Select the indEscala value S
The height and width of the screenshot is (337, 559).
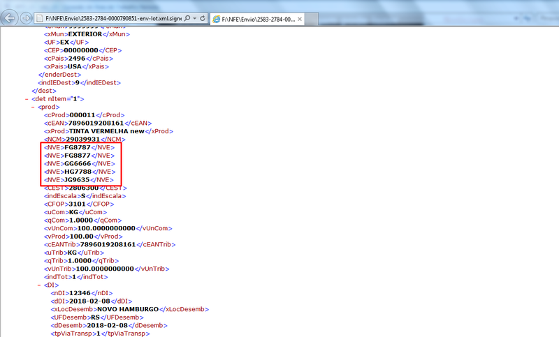coord(83,196)
